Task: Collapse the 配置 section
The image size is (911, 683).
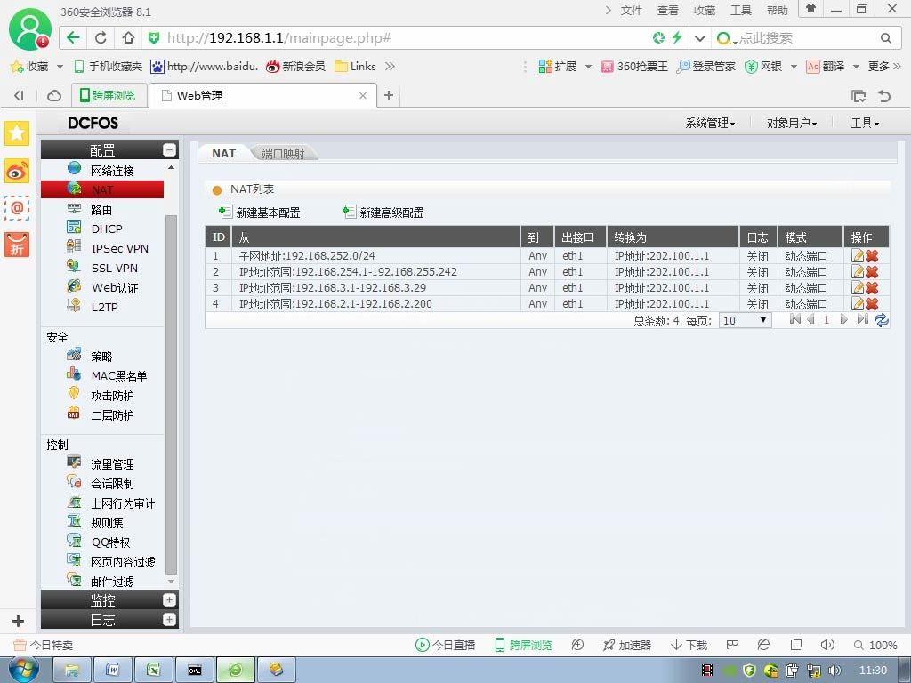Action: (169, 149)
